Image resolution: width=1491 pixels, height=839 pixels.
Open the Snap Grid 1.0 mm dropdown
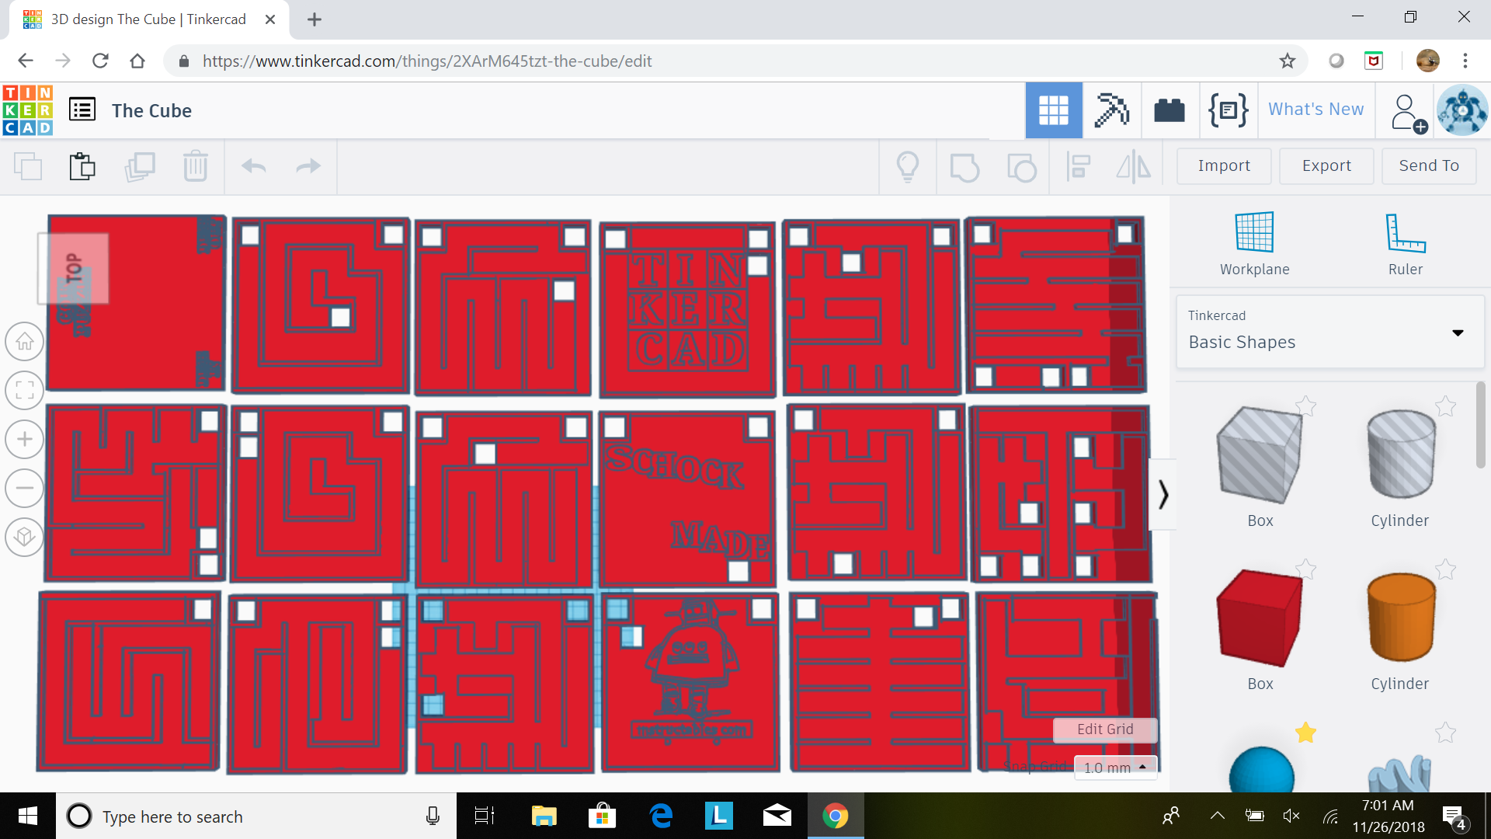[1116, 767]
